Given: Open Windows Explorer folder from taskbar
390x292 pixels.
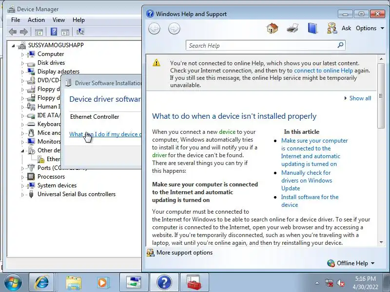Looking at the screenshot, I should coord(74,283).
